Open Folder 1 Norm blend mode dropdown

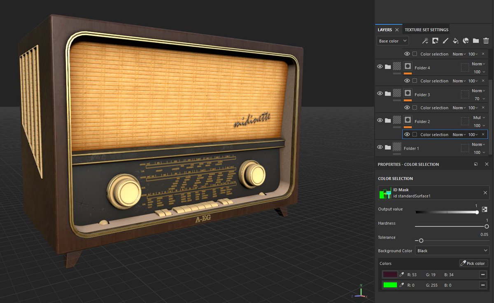coord(478,144)
